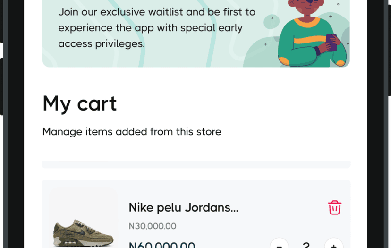Click the person illustration in banner
Screen dimensions: 391x248
(x=309, y=38)
